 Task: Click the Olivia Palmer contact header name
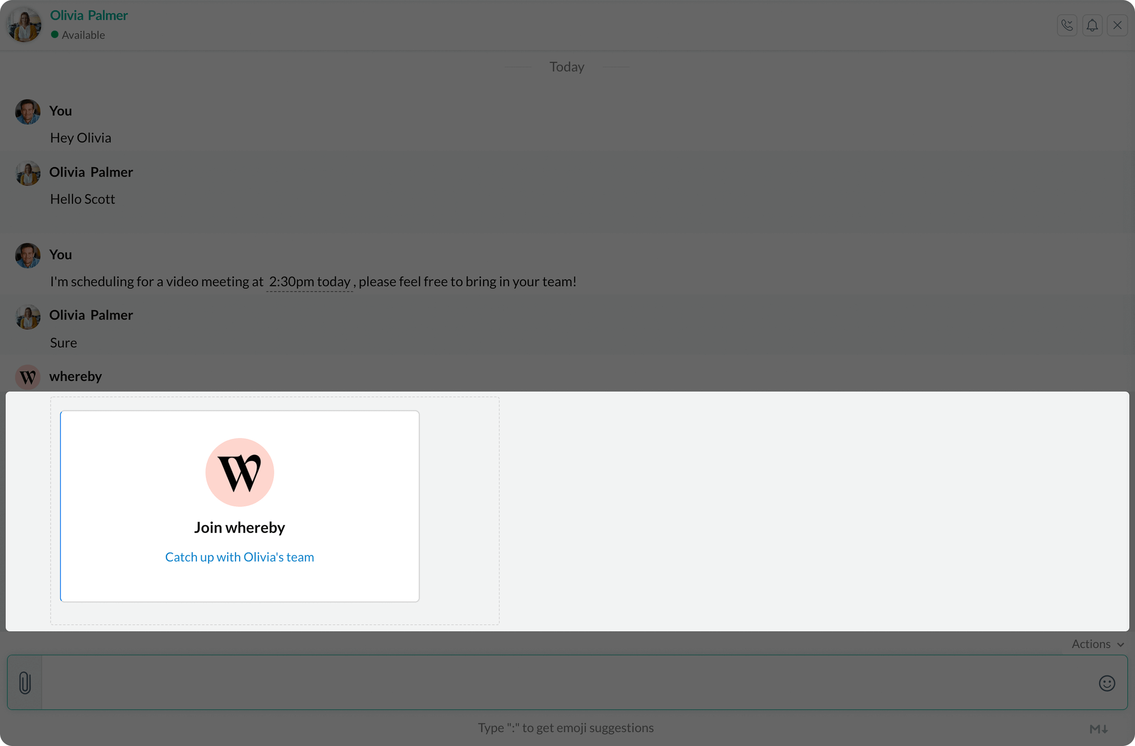[88, 16]
